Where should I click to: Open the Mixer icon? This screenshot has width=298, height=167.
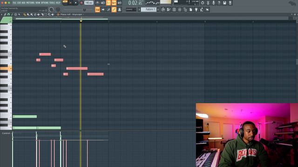point(180,9)
